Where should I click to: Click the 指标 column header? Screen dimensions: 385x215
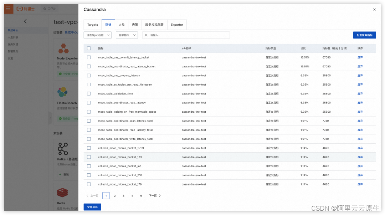pyautogui.click(x=101, y=48)
